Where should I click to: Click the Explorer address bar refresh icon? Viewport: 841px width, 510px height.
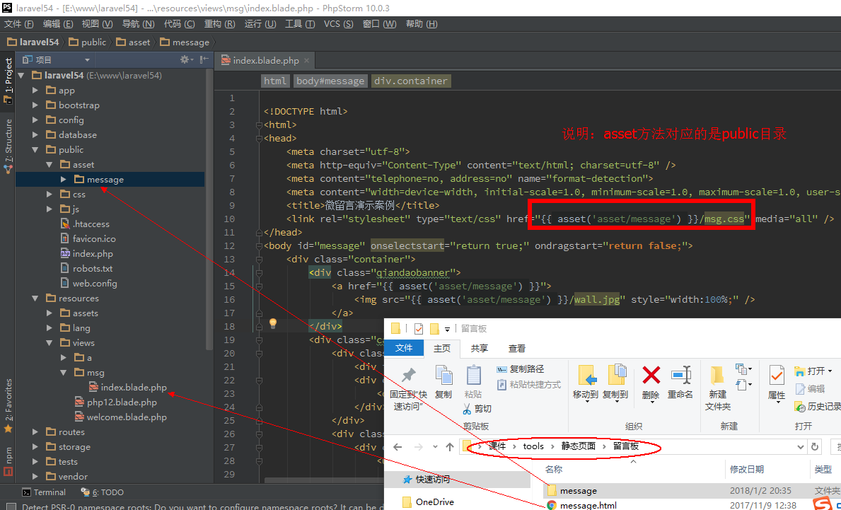point(815,447)
